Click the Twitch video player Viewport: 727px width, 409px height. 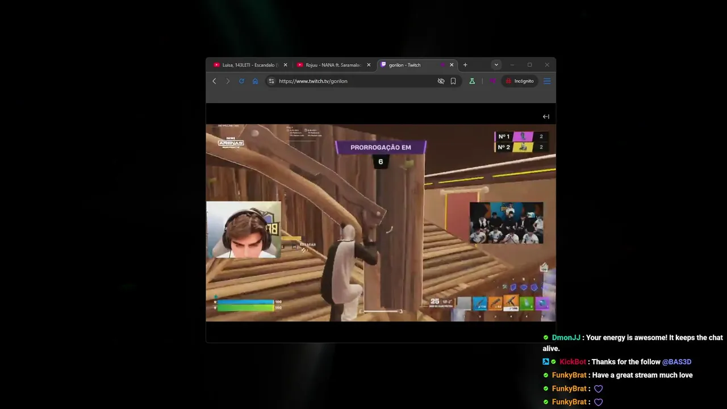point(381,223)
